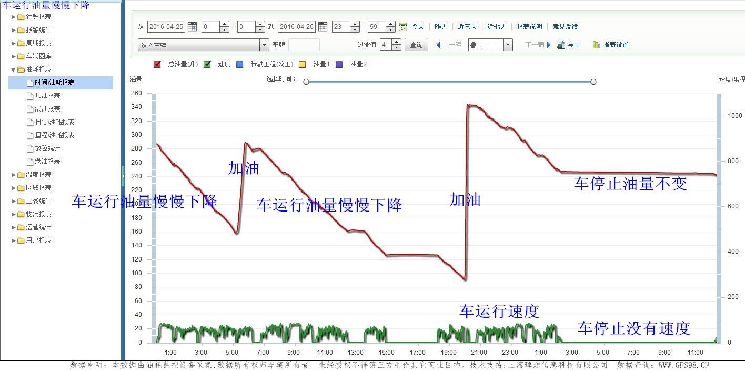The width and height of the screenshot is (745, 371).
Task: Toggle the 速度 green checkbox
Action: (x=207, y=64)
